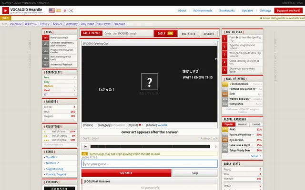Open v1.6 Retro UI overhaul news

60,38
